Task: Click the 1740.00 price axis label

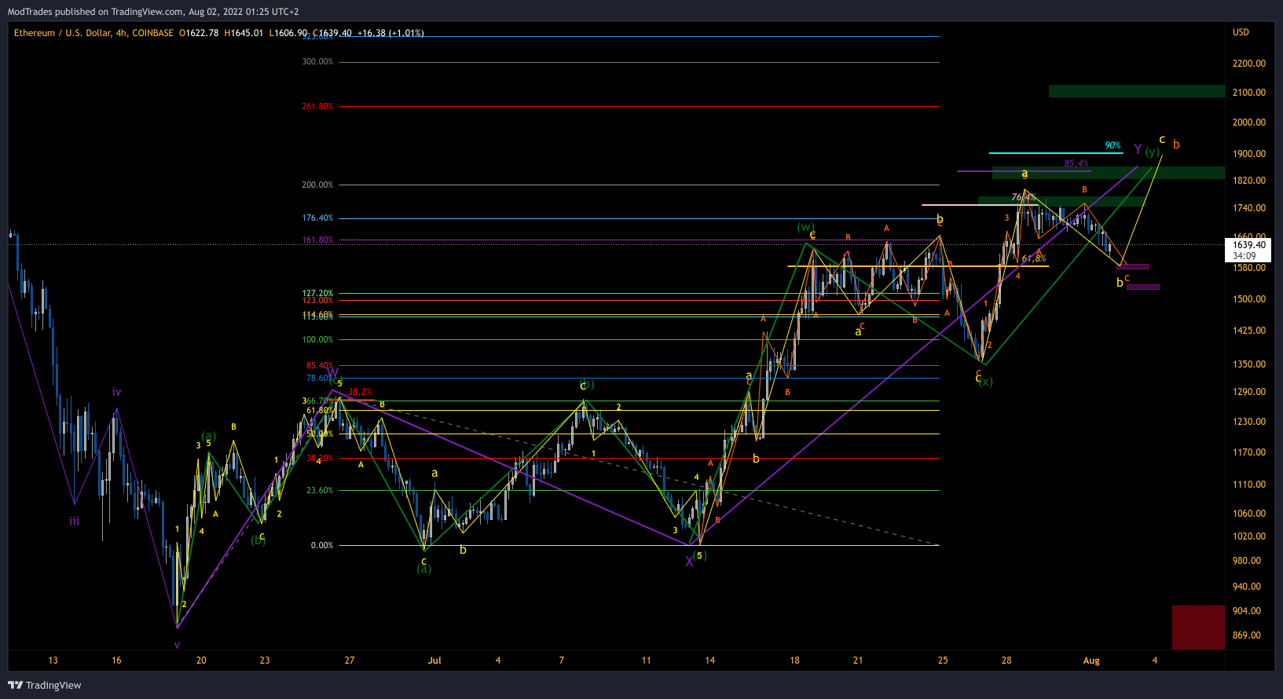Action: (1249, 208)
